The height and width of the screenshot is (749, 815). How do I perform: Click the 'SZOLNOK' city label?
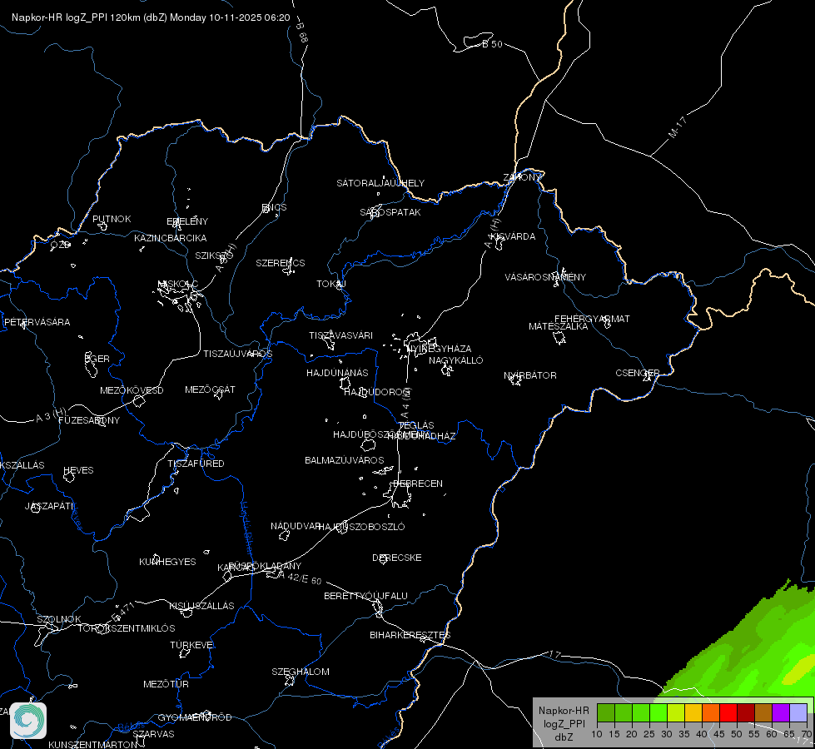point(59,619)
